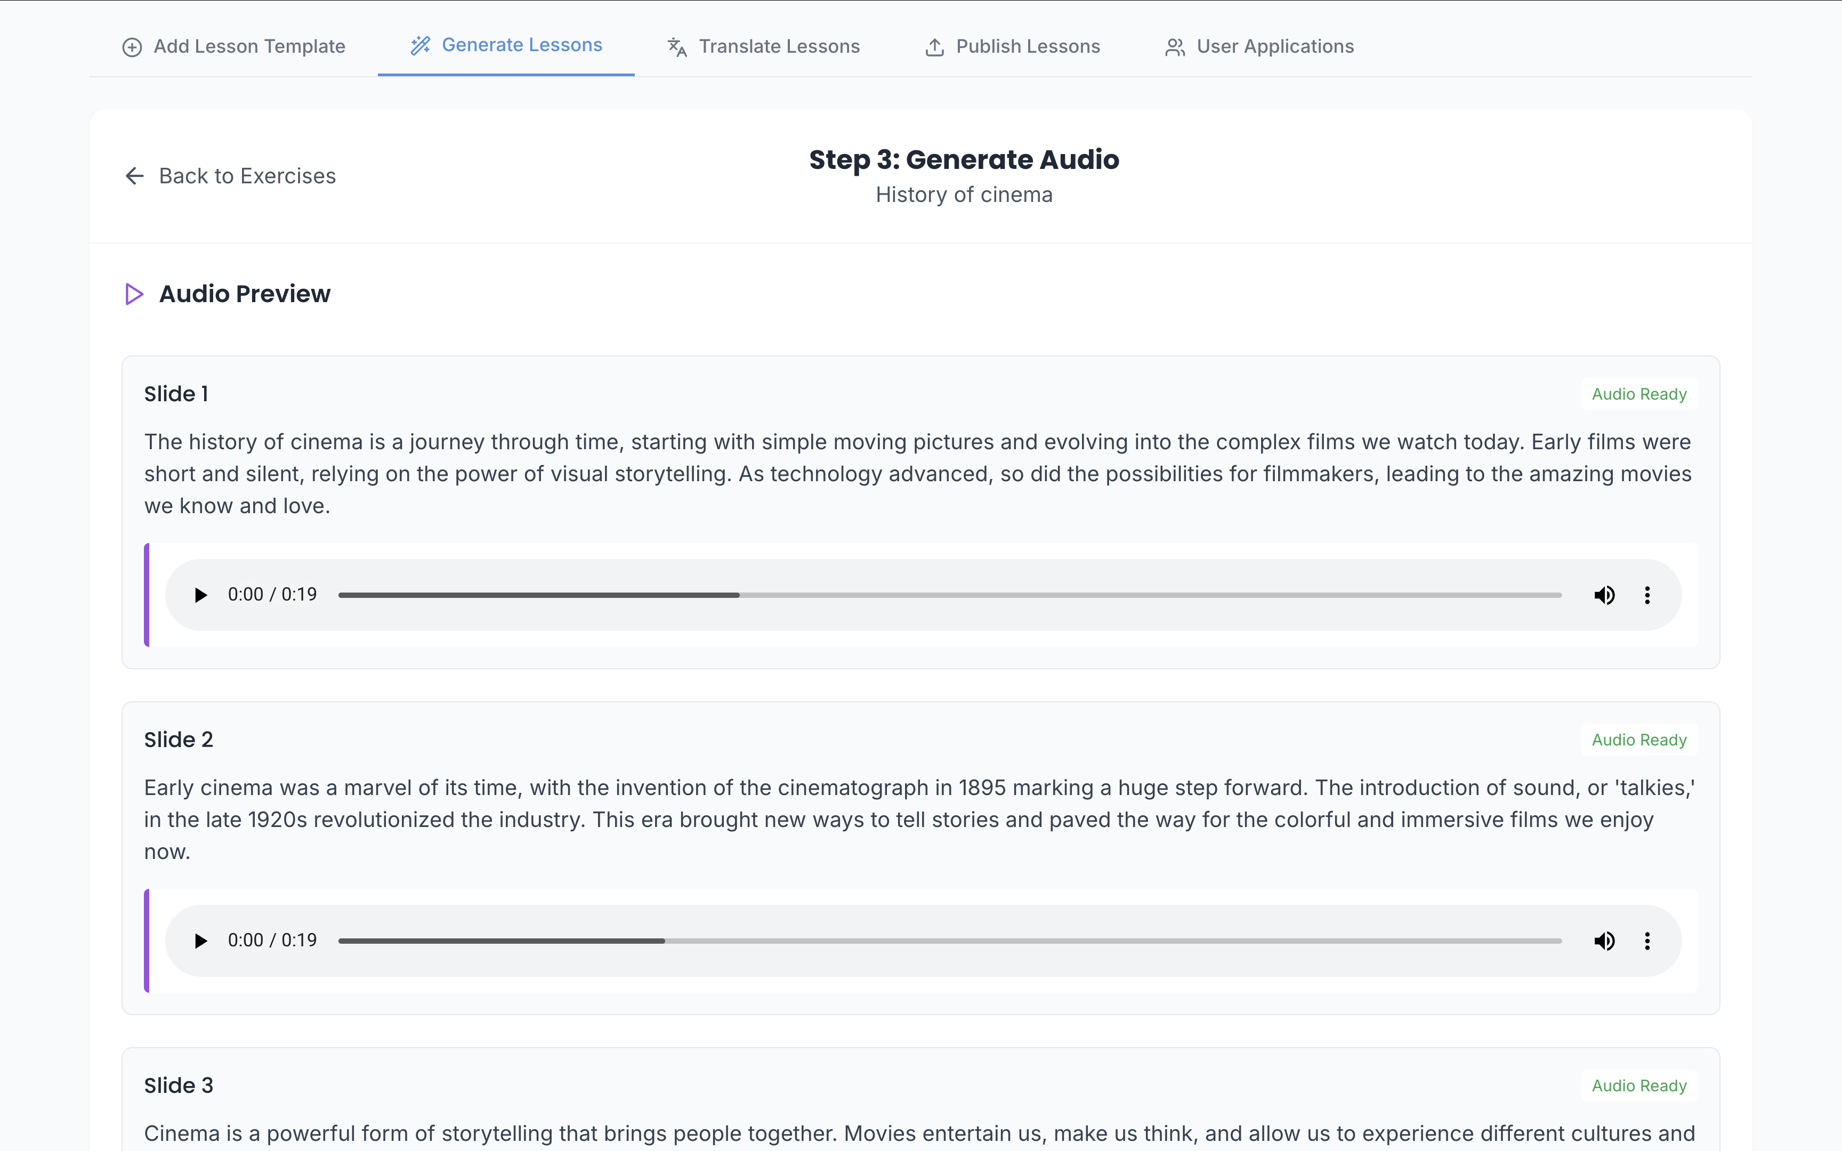Mute the Slide 2 audio volume
1842x1151 pixels.
point(1604,941)
